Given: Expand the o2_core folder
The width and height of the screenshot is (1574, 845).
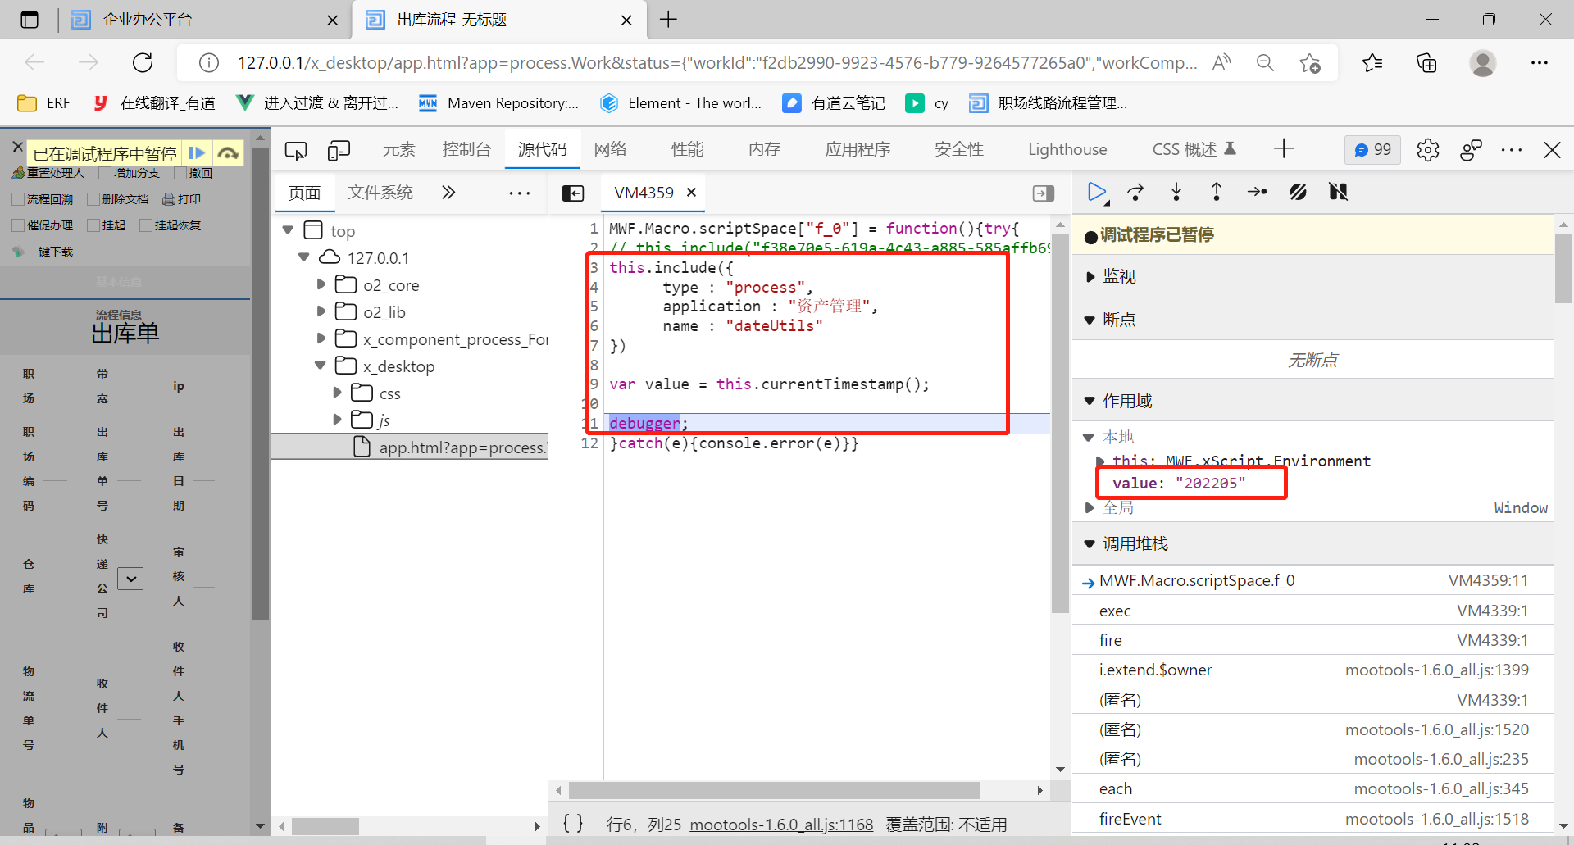Looking at the screenshot, I should (321, 284).
